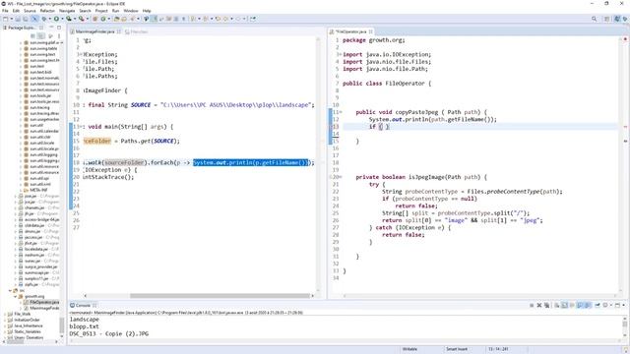The height and width of the screenshot is (354, 630).
Task: Open the External Tools dropdown arrow
Action: [87, 19]
